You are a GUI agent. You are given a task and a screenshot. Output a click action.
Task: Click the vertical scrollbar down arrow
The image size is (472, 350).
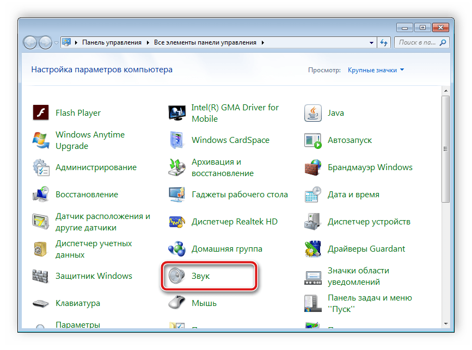pyautogui.click(x=445, y=325)
